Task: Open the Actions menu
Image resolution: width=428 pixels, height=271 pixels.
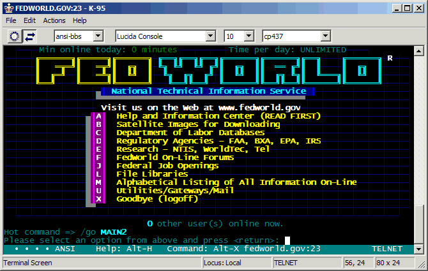Action: pyautogui.click(x=54, y=20)
